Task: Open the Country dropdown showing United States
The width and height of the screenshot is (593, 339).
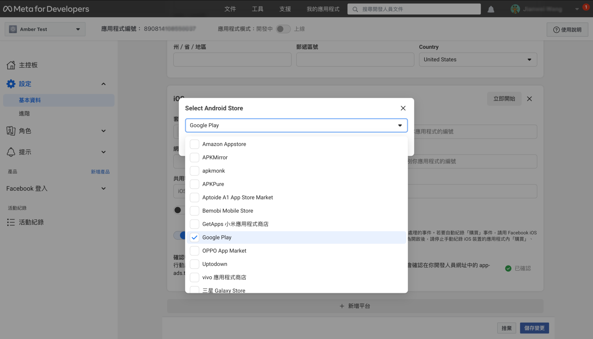Action: click(x=478, y=59)
